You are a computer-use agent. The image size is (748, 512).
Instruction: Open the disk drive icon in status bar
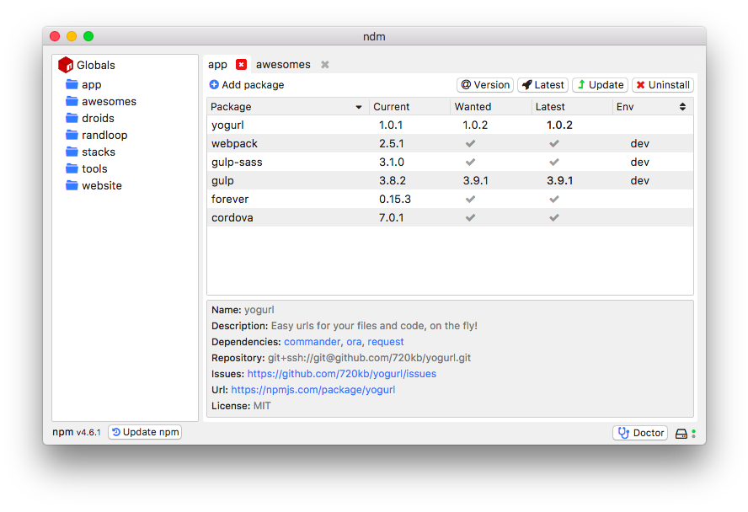click(x=681, y=434)
